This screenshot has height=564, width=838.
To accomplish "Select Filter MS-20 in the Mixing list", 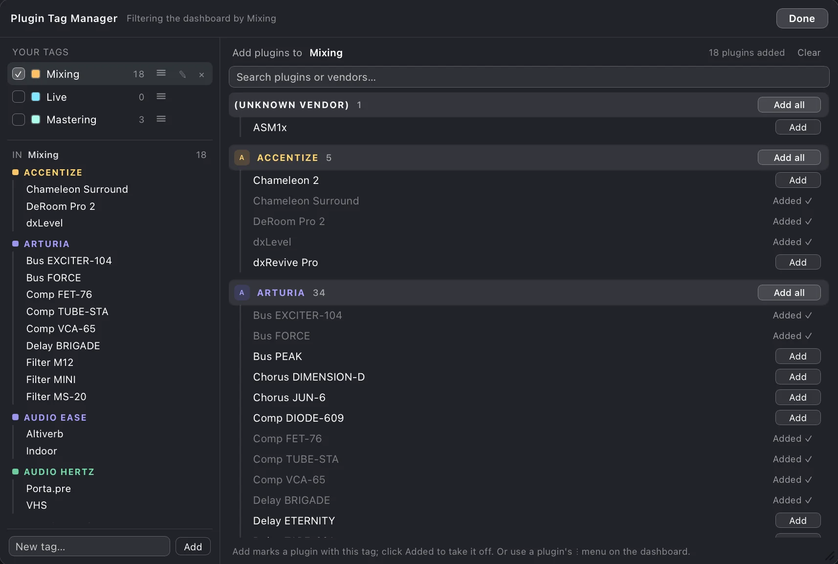I will (x=56, y=397).
